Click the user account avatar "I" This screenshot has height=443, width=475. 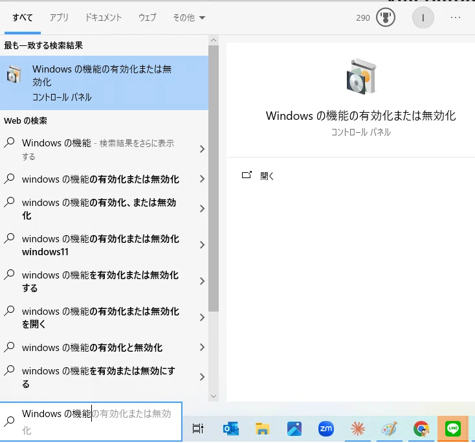(x=423, y=17)
